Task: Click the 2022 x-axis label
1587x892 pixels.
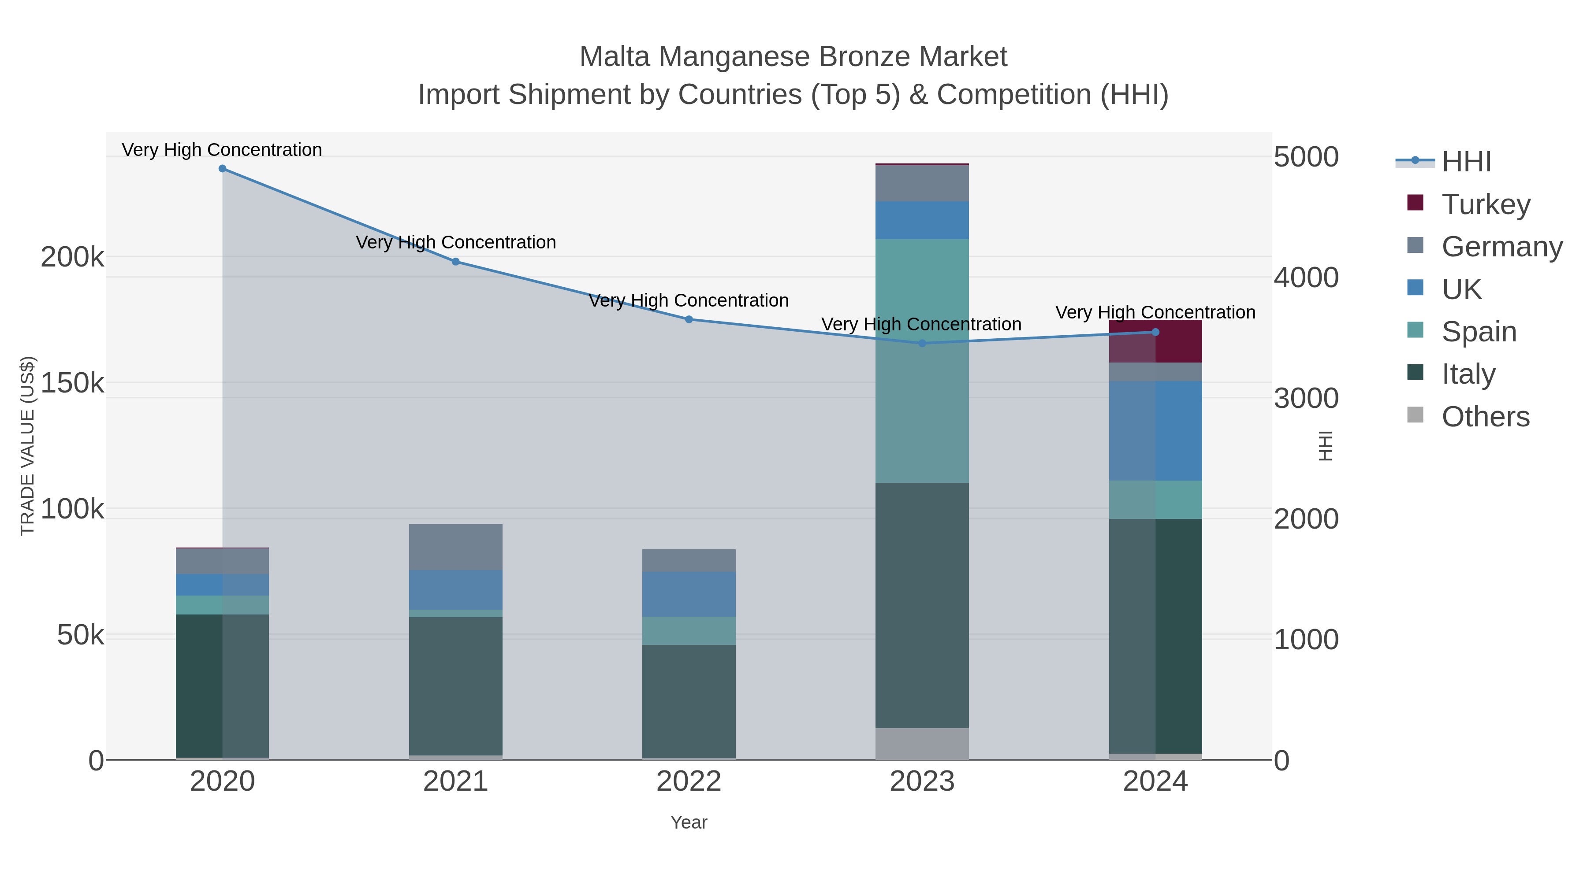Action: click(689, 782)
